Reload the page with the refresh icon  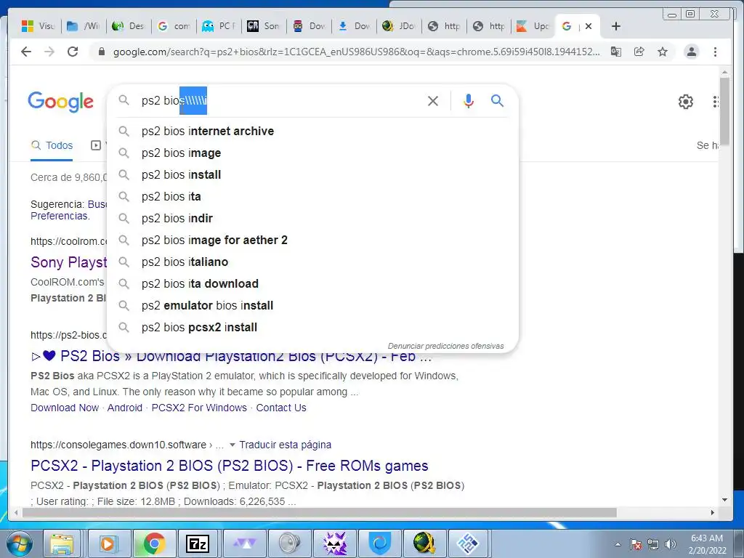73,52
